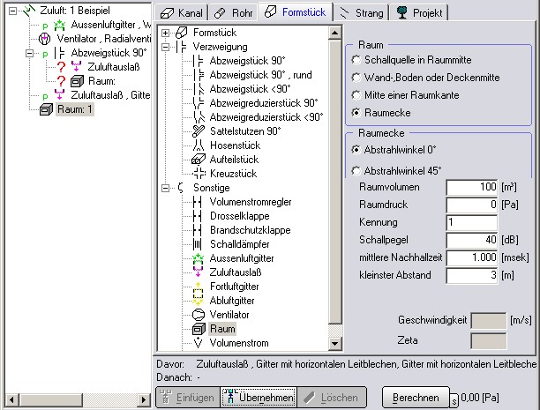Select Abstrahlwinkel 45° option
The height and width of the screenshot is (410, 540).
[356, 171]
